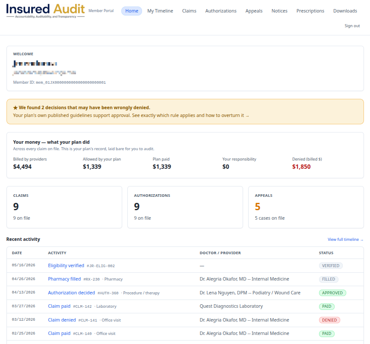The image size is (370, 344).
Task: Open the Downloads page
Action: pos(345,11)
